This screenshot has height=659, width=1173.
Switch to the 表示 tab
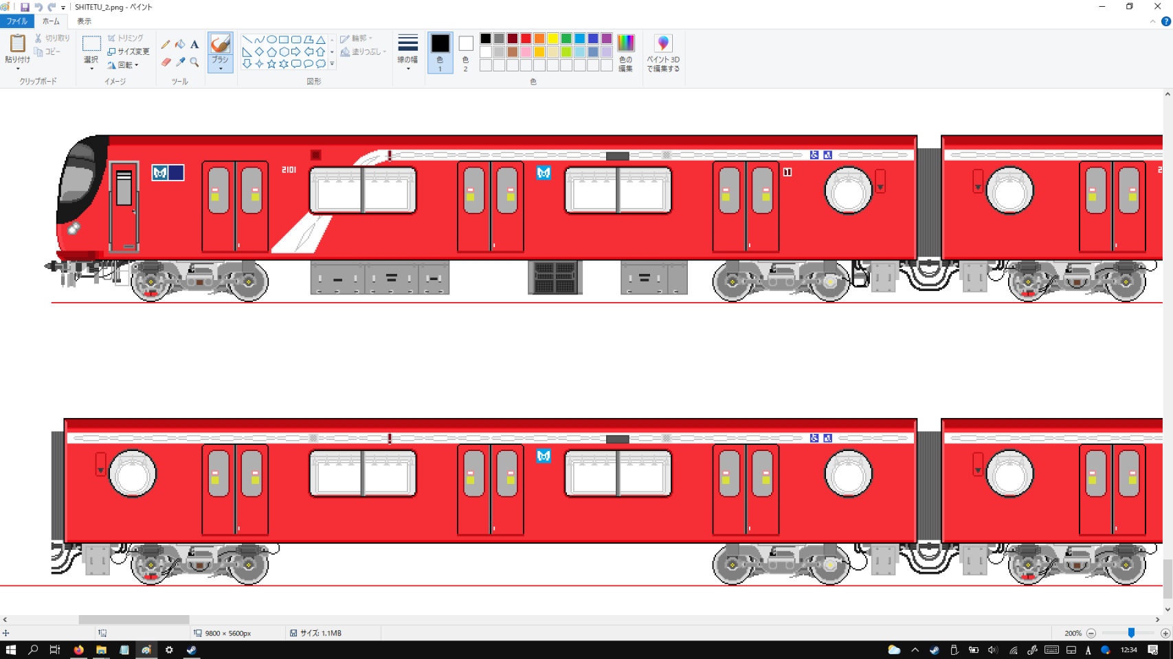click(84, 21)
